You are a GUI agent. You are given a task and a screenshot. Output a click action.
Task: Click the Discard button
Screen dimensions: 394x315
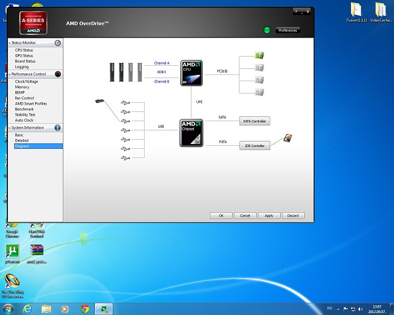[293, 216]
